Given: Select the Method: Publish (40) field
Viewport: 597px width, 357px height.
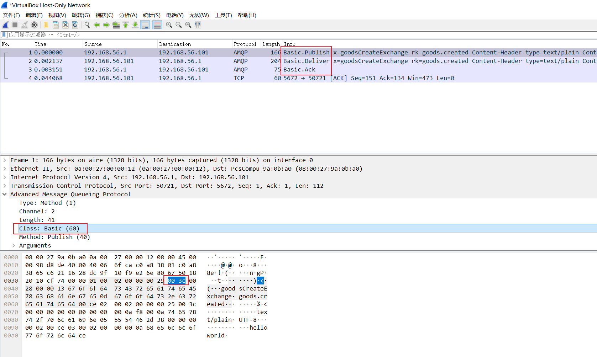Looking at the screenshot, I should (54, 237).
